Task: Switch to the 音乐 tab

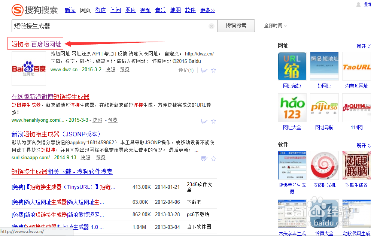Action: [x=161, y=10]
